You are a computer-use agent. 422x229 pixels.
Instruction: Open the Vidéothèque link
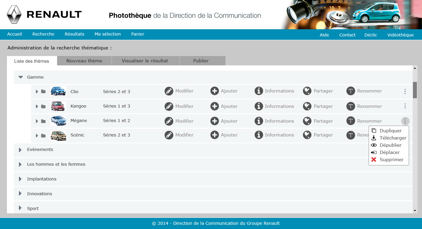point(401,35)
